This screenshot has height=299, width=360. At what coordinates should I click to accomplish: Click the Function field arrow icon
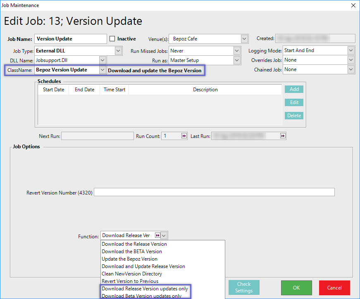[x=157, y=235]
